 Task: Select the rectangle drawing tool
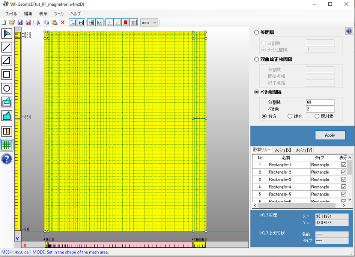[7, 74]
